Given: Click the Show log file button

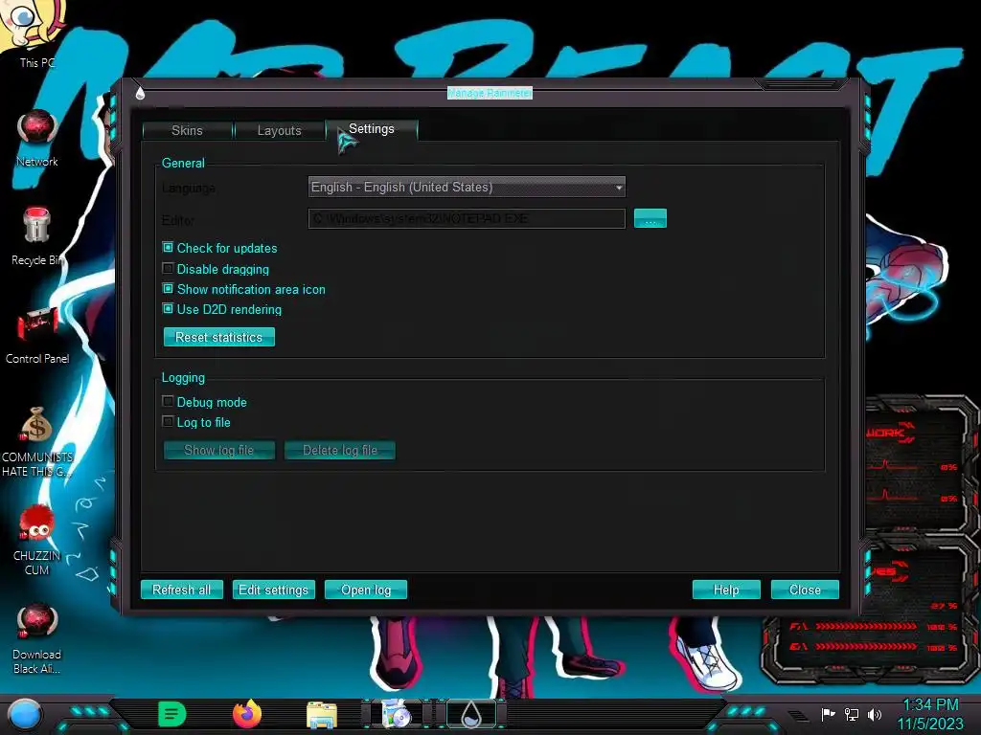Looking at the screenshot, I should pos(219,450).
